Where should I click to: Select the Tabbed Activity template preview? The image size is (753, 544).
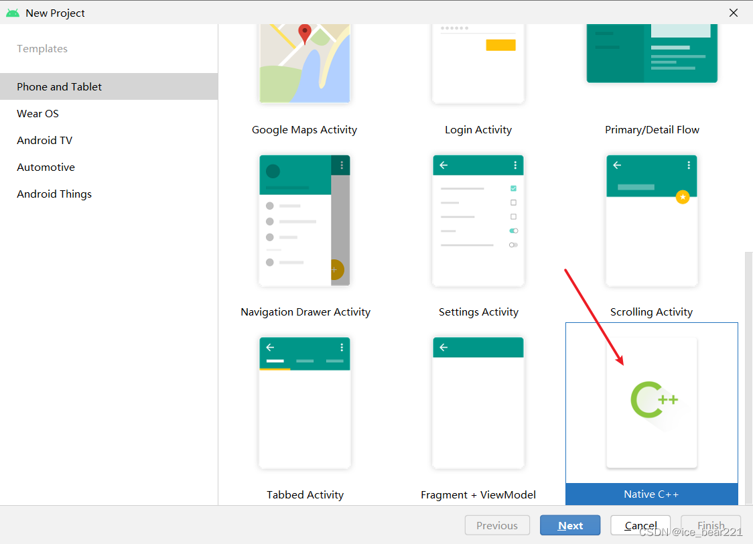click(x=304, y=403)
